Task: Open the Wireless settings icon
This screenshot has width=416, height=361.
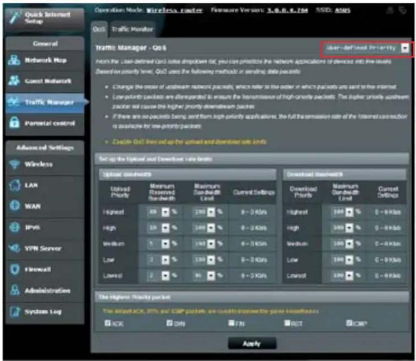Action: coord(15,164)
